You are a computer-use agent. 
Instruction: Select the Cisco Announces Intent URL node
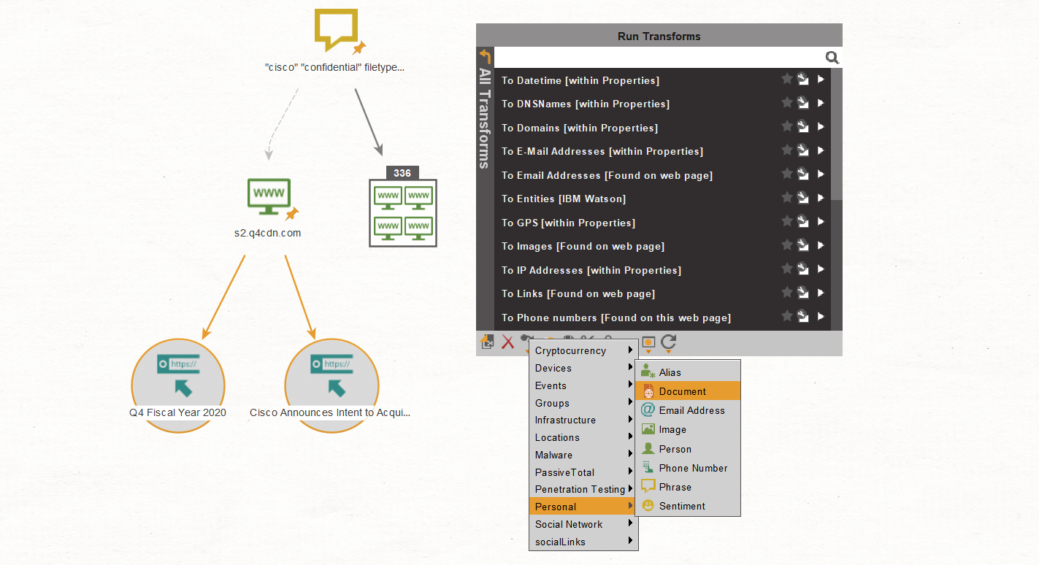pyautogui.click(x=331, y=385)
